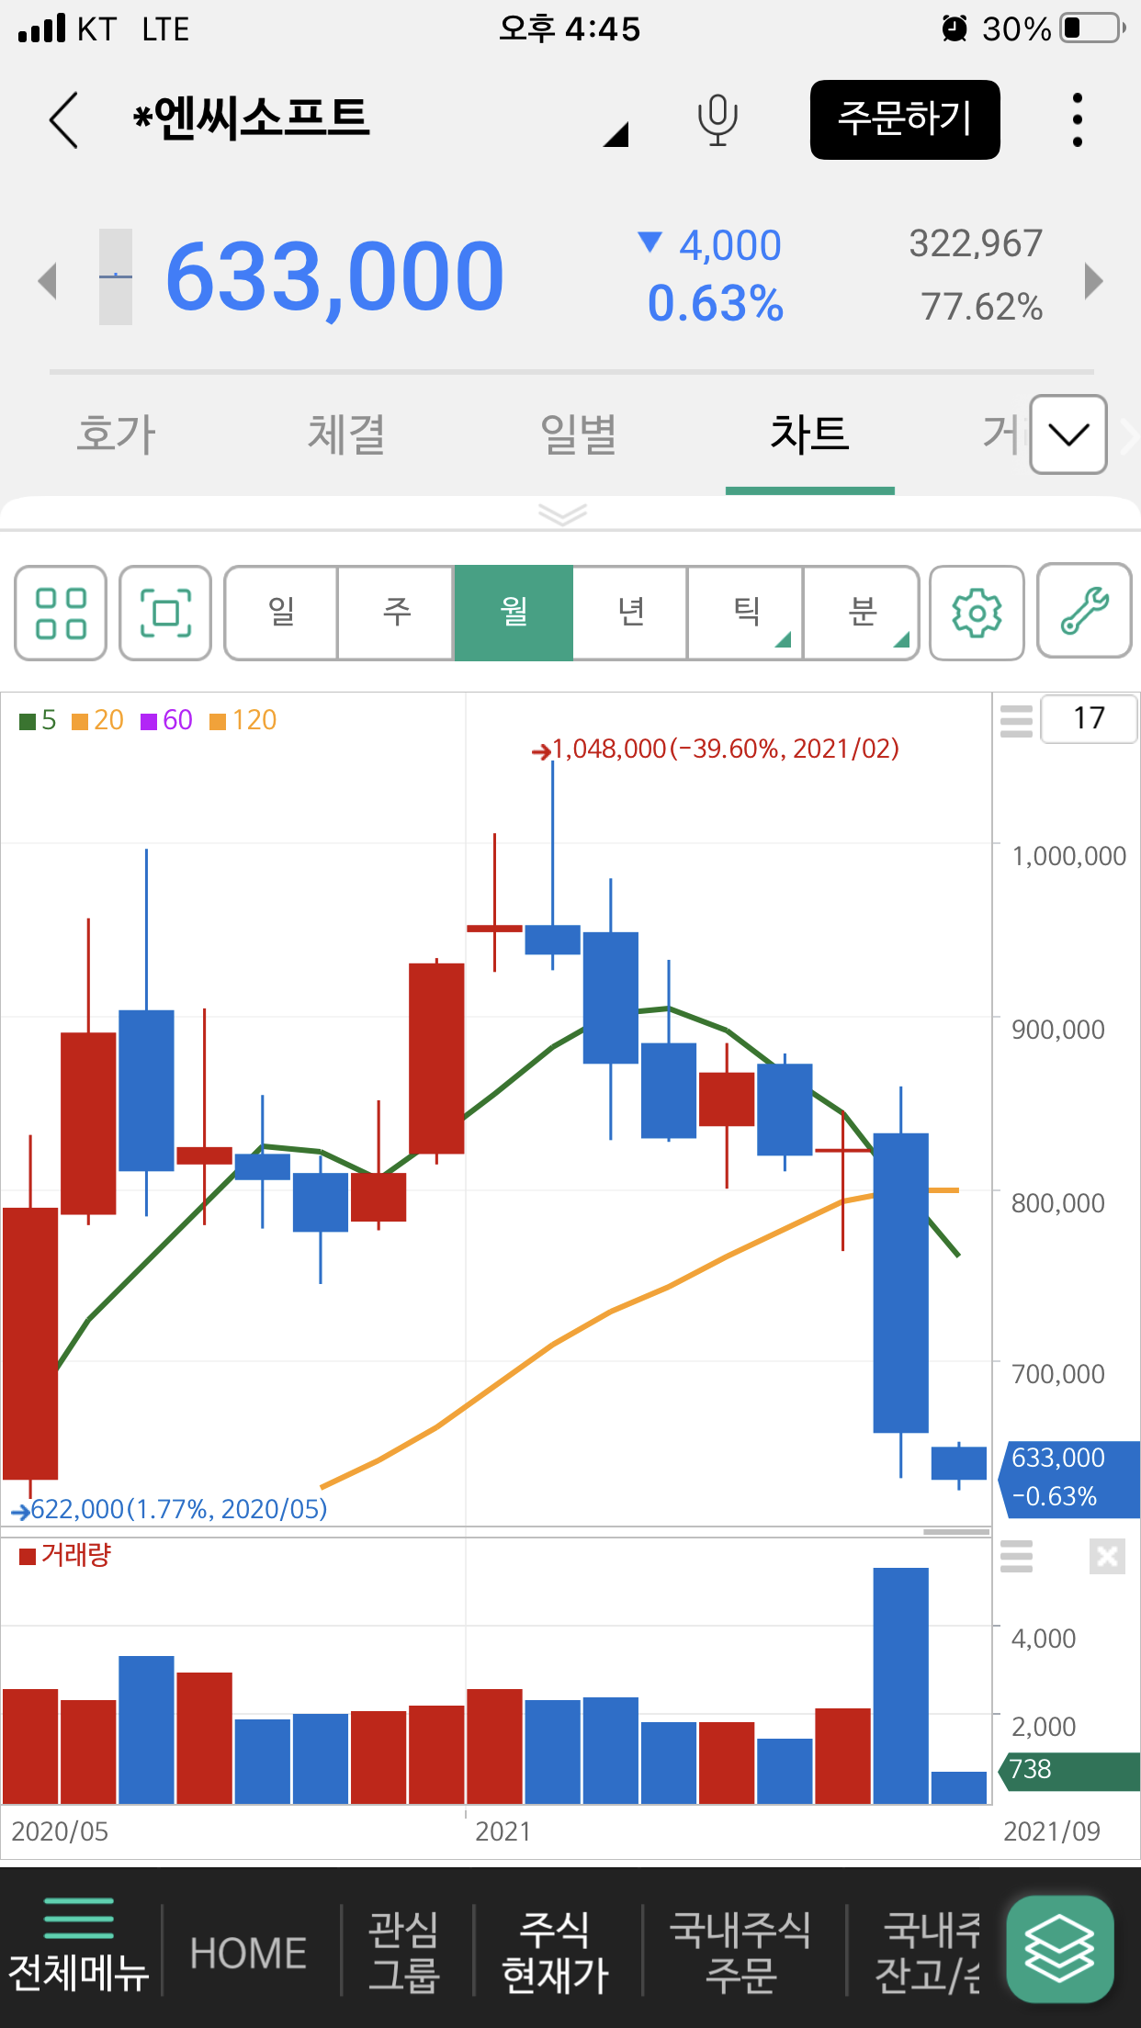Switch to the 일별 tab

(x=578, y=434)
